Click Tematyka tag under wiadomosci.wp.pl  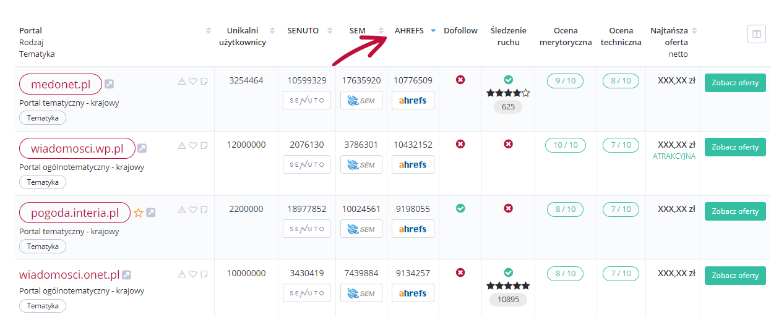tap(43, 182)
